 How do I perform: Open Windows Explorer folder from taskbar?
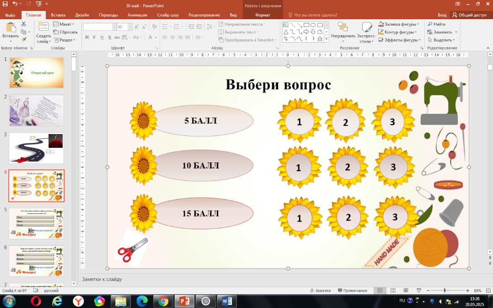pos(120,302)
